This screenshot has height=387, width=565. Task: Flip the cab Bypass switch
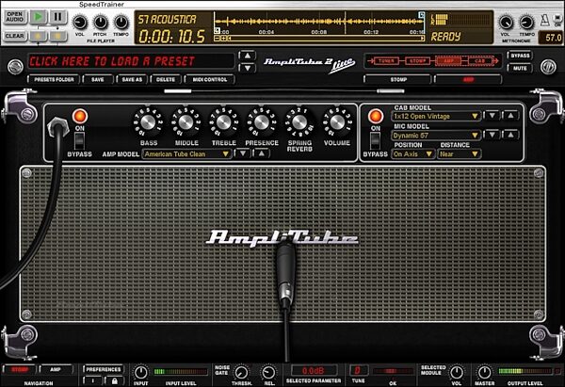(x=375, y=141)
